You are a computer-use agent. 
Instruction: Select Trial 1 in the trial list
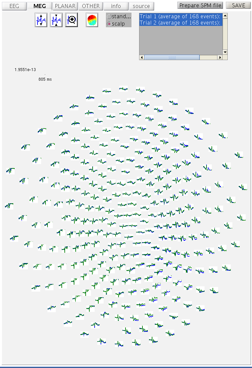pos(180,16)
